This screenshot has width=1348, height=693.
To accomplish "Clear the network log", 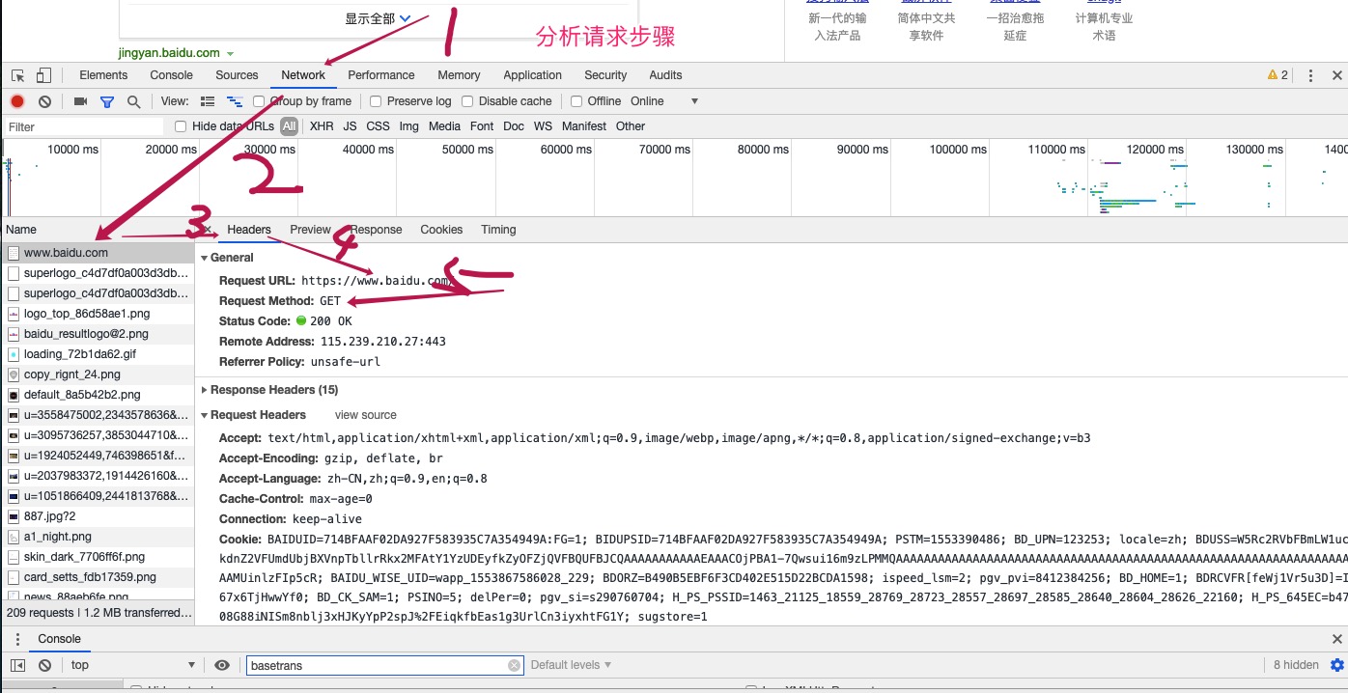I will coord(44,101).
